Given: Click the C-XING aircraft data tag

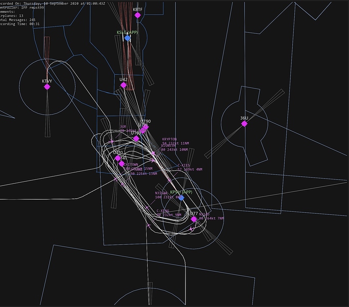Looking at the screenshot, I should (169, 213).
